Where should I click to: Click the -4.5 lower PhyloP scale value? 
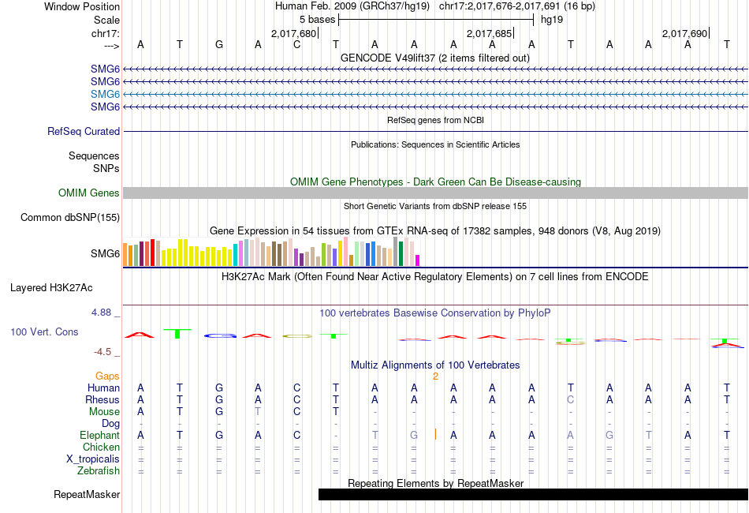tap(102, 352)
